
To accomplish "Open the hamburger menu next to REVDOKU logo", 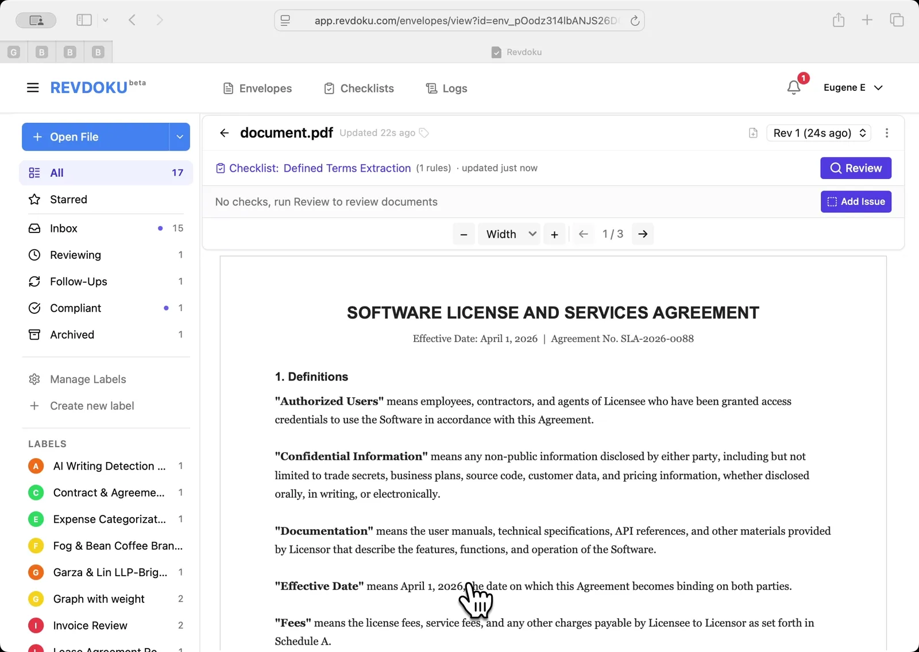I will point(33,87).
